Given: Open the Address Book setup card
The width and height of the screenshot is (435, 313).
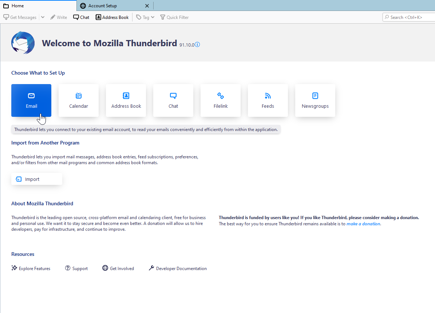Looking at the screenshot, I should click(126, 100).
